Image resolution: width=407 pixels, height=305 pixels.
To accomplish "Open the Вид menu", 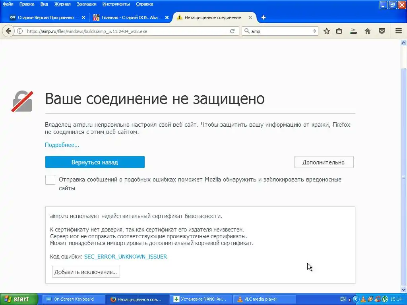I will tap(44, 4).
